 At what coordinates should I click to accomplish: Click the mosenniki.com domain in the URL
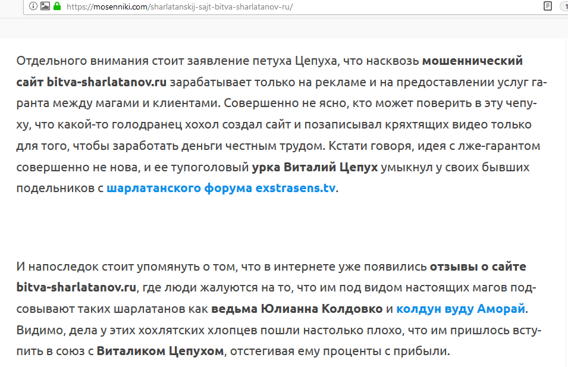114,7
